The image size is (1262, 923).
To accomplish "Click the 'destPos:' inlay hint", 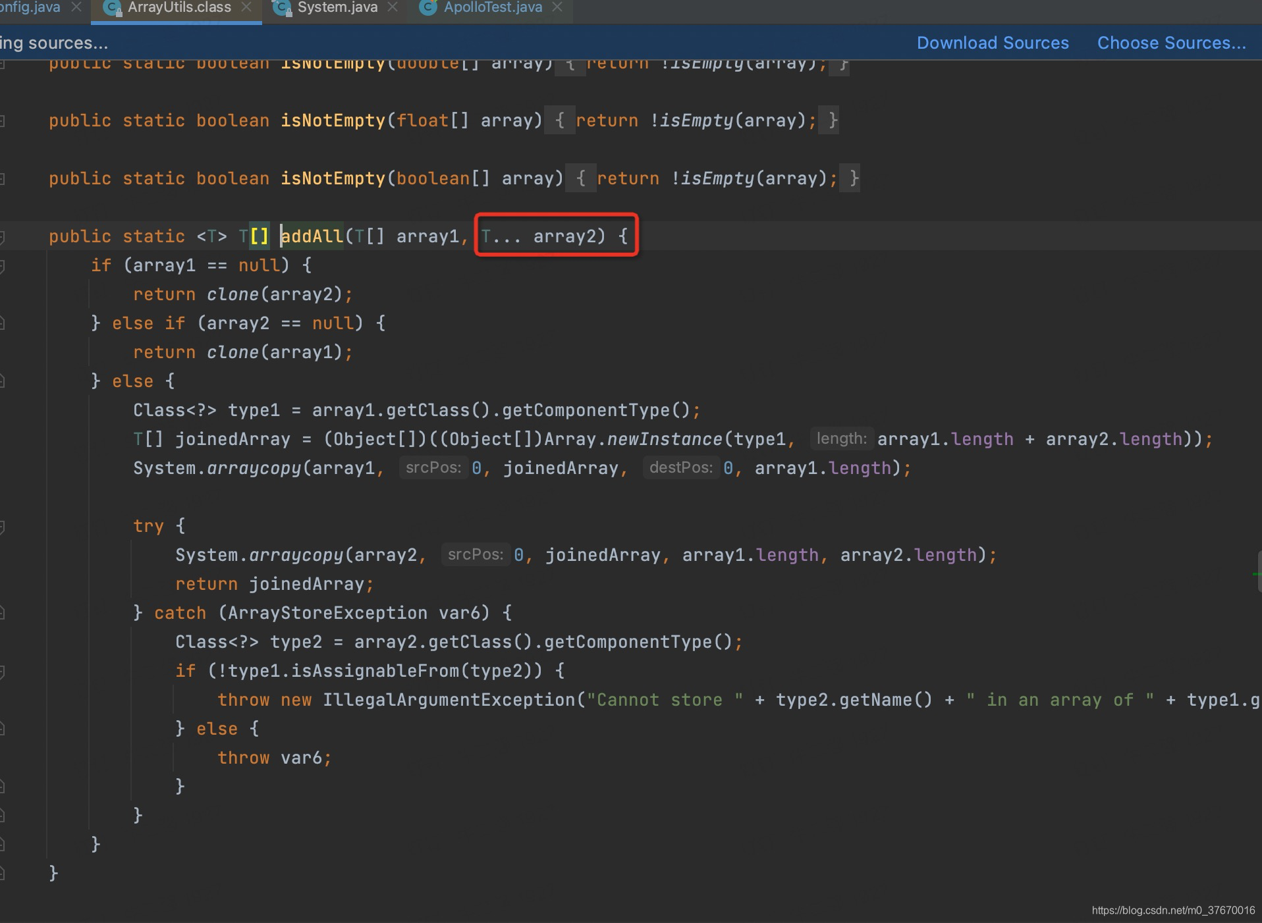I will (x=680, y=467).
